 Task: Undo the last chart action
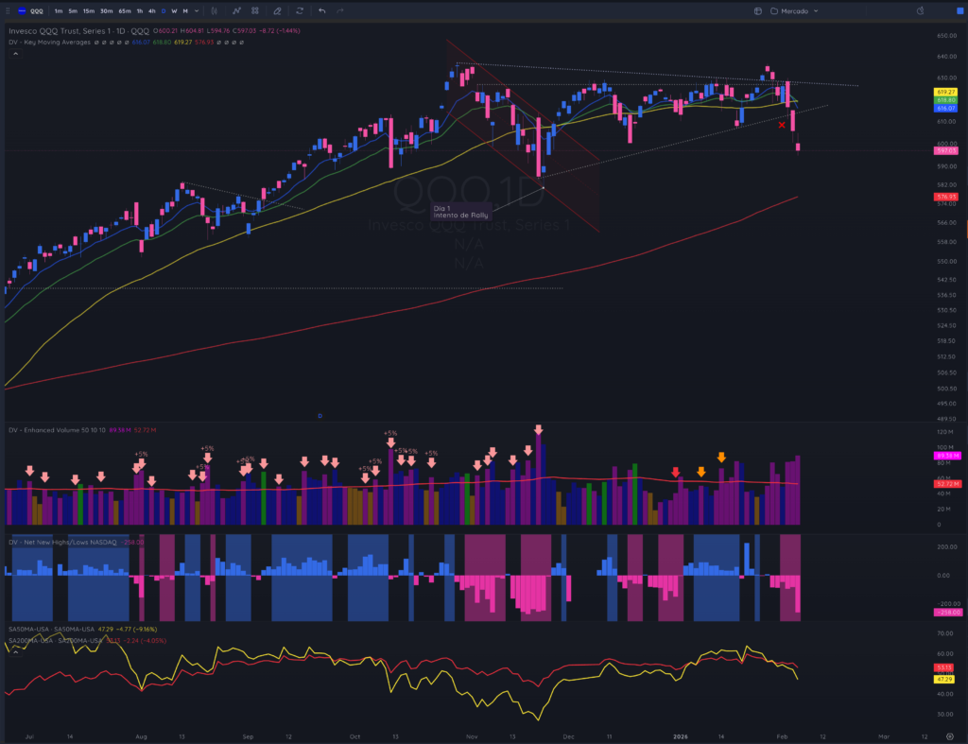321,10
